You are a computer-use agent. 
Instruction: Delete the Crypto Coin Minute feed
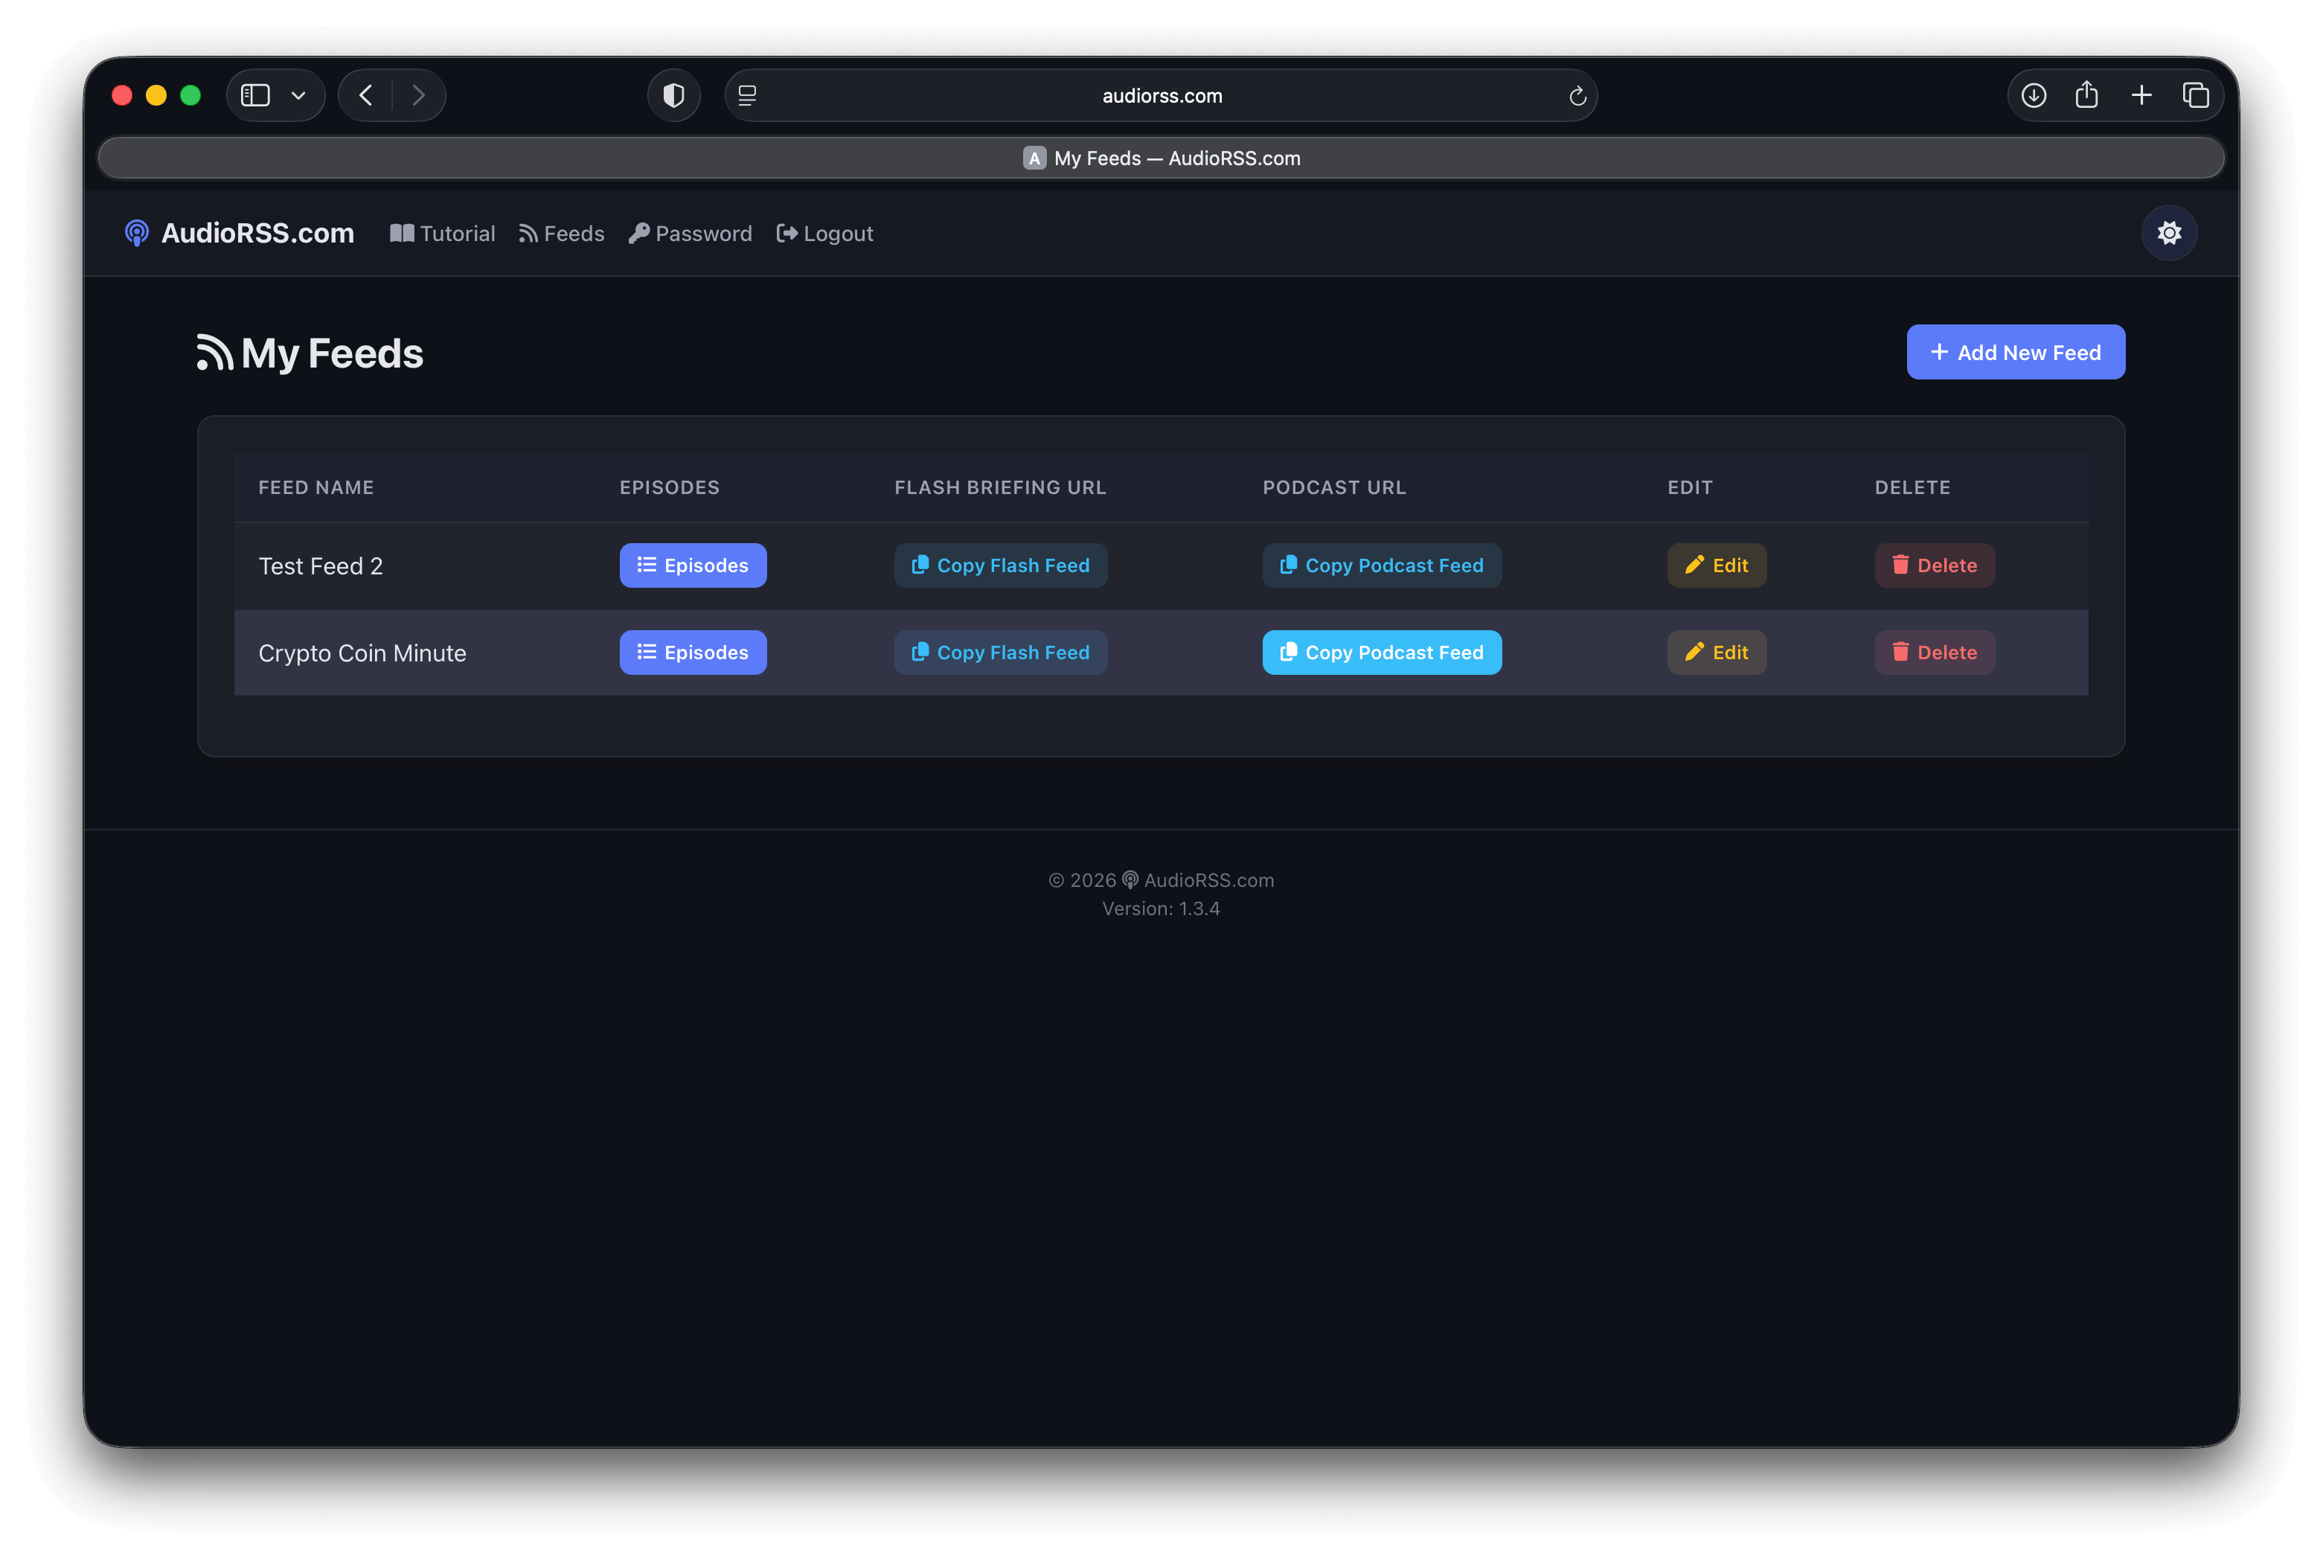[1934, 652]
